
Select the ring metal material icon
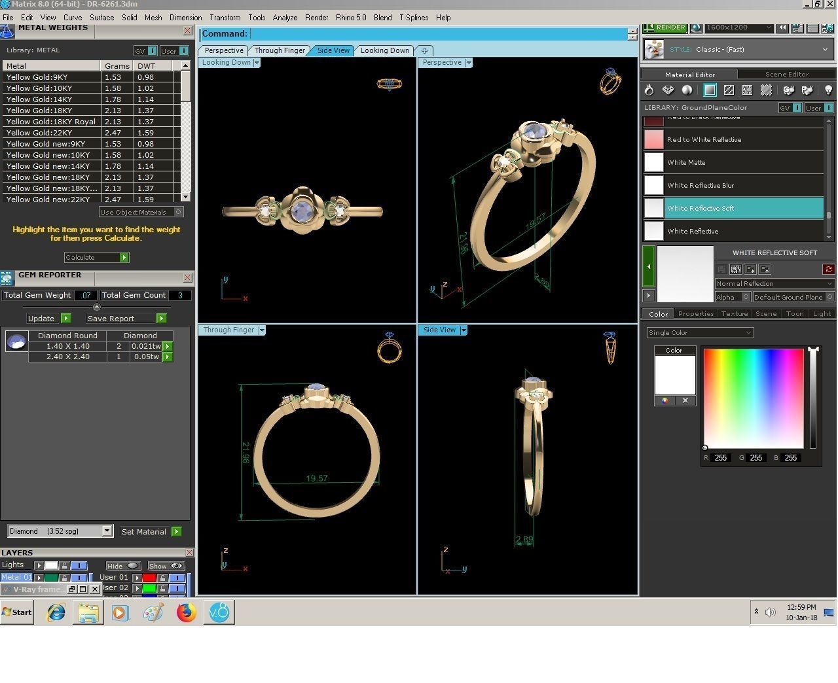(649, 90)
